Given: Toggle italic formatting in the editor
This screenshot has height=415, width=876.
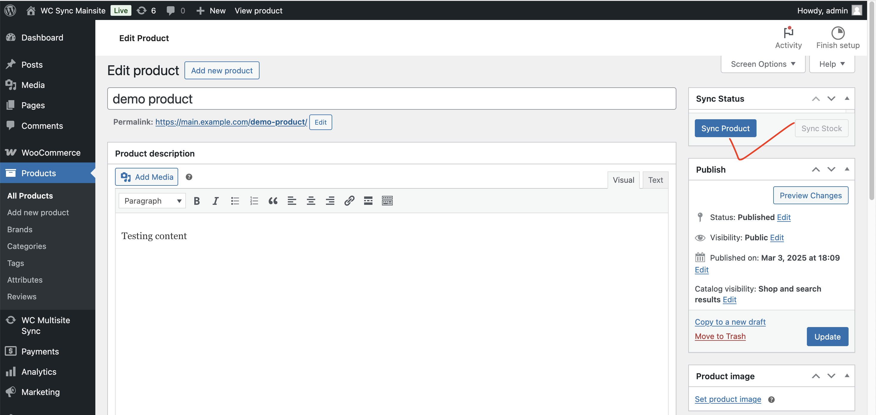Looking at the screenshot, I should (216, 201).
